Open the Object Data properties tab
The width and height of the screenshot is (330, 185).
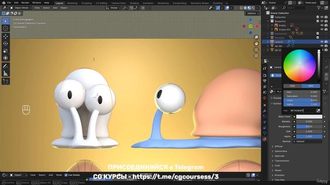[x=265, y=133]
